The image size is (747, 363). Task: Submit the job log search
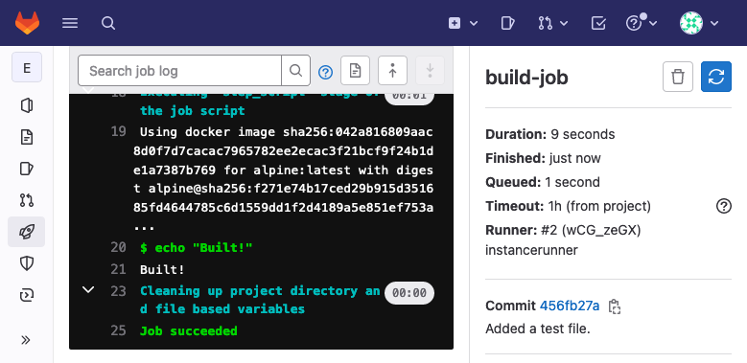[x=296, y=71]
